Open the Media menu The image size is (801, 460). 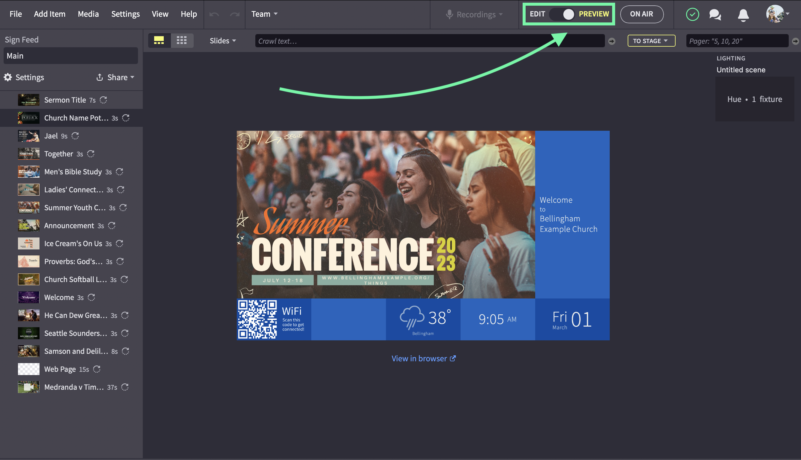88,14
